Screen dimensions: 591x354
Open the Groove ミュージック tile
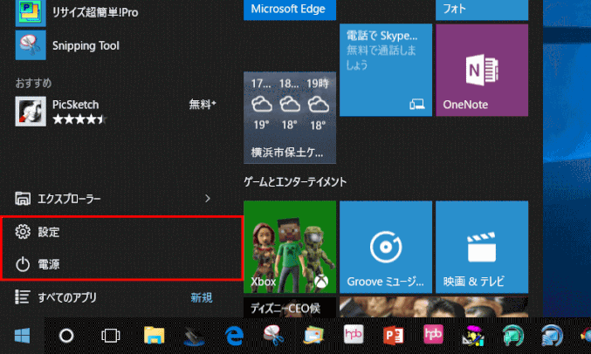pos(386,247)
